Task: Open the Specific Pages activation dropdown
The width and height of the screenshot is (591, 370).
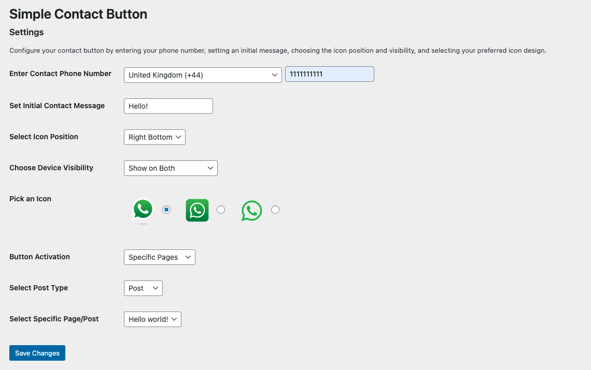Action: (x=160, y=257)
